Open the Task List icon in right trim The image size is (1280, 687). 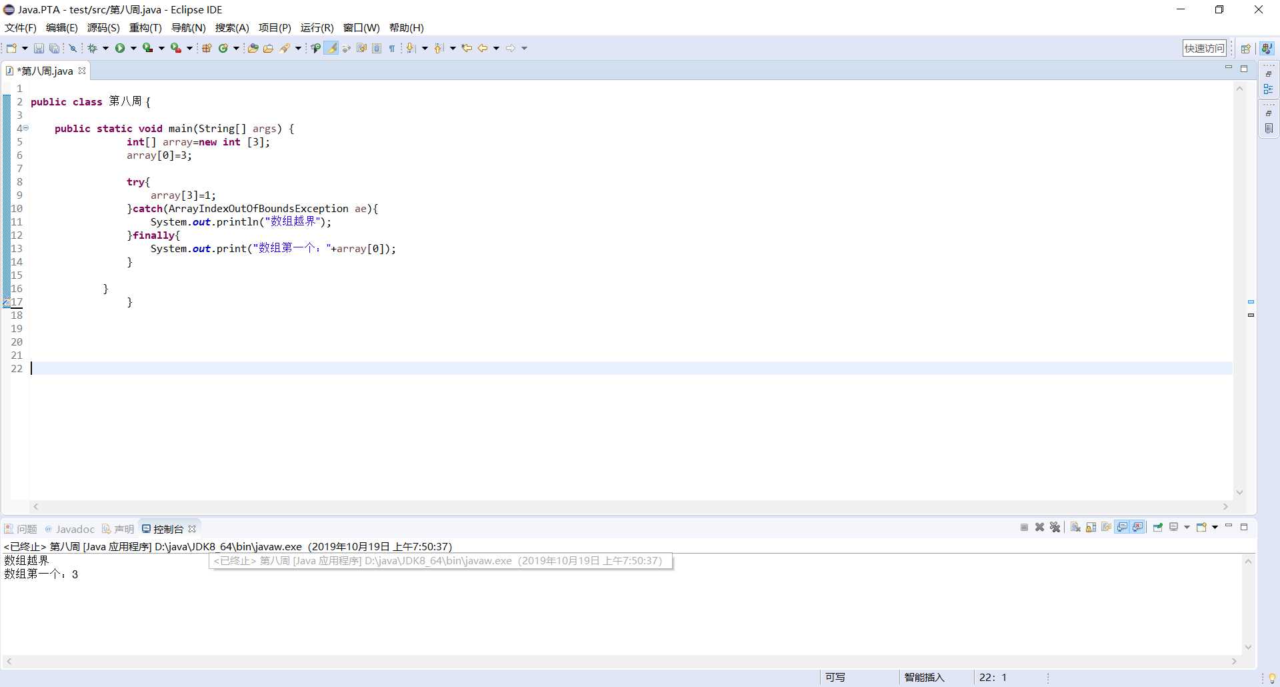click(x=1269, y=128)
